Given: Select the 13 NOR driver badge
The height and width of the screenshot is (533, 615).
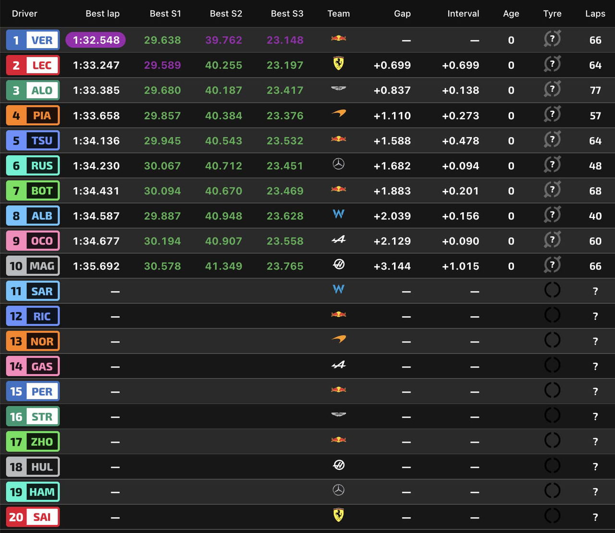Looking at the screenshot, I should click(33, 341).
